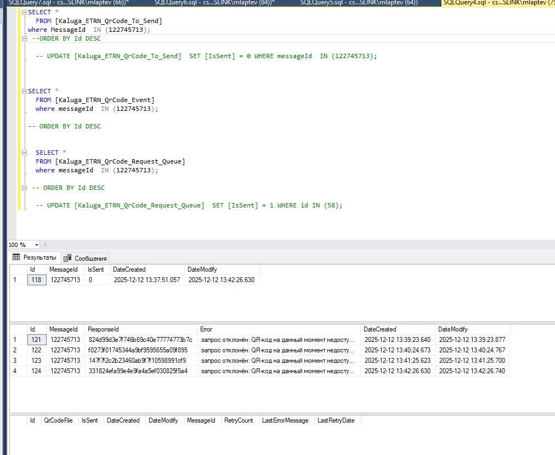The width and height of the screenshot is (555, 455).
Task: Collapse the Request_Queue SELECT block
Action: [x=25, y=153]
